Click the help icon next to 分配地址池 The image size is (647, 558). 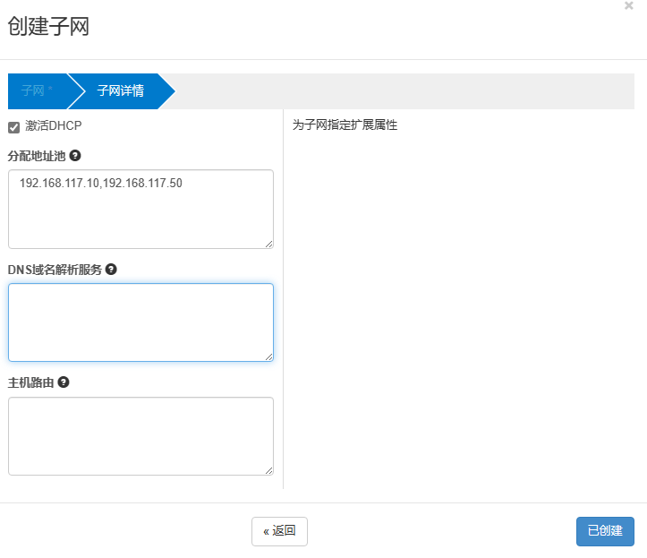(75, 155)
